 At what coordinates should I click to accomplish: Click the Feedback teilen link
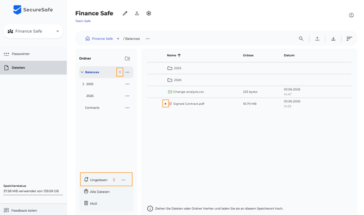24,210
